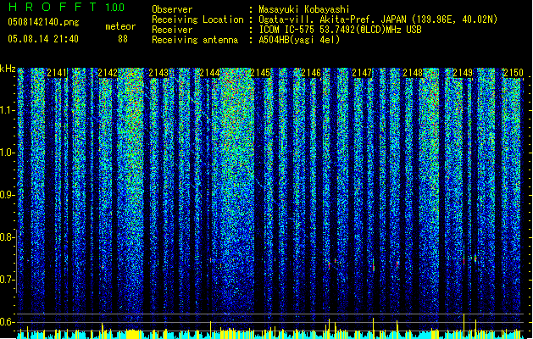
Task: Click the 2145 time marker
Action: pos(260,73)
